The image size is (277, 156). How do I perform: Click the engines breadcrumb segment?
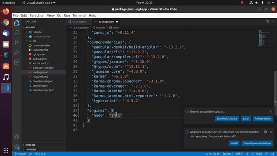coord(99,27)
